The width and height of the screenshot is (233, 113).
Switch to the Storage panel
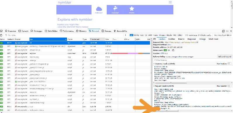[106, 31]
